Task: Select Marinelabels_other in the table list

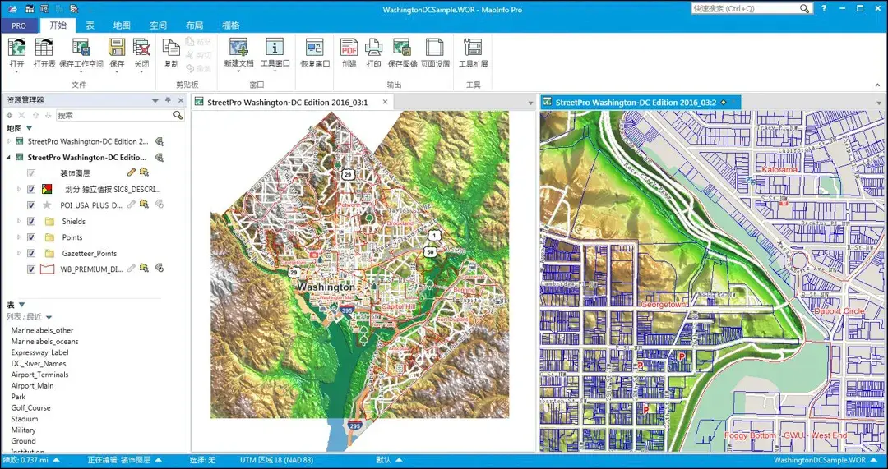Action: [43, 330]
